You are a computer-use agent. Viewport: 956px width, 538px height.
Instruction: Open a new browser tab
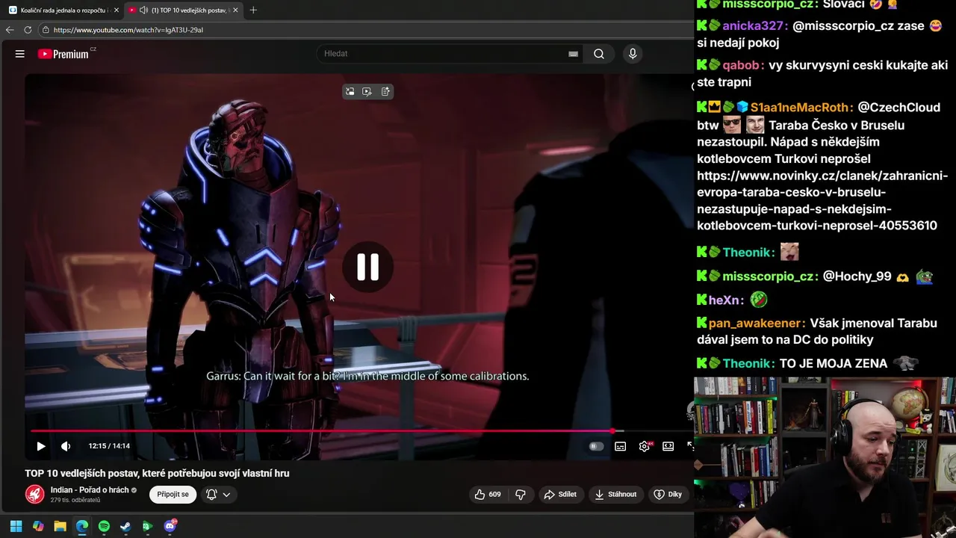click(x=253, y=10)
